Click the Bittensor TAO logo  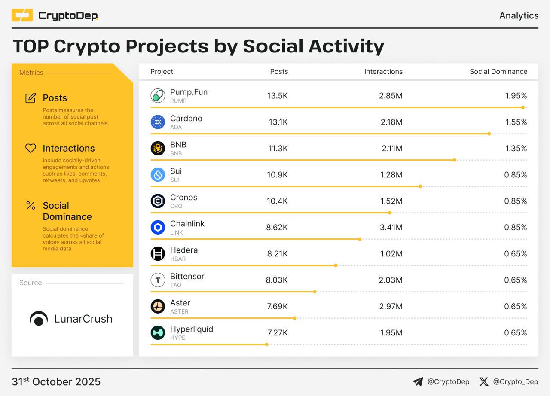[158, 280]
